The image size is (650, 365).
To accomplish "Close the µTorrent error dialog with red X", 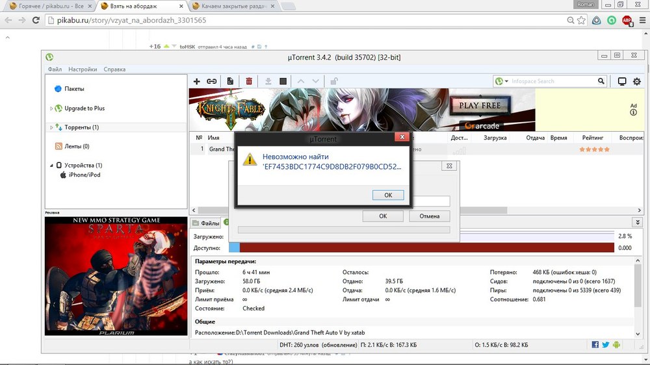I will click(402, 137).
